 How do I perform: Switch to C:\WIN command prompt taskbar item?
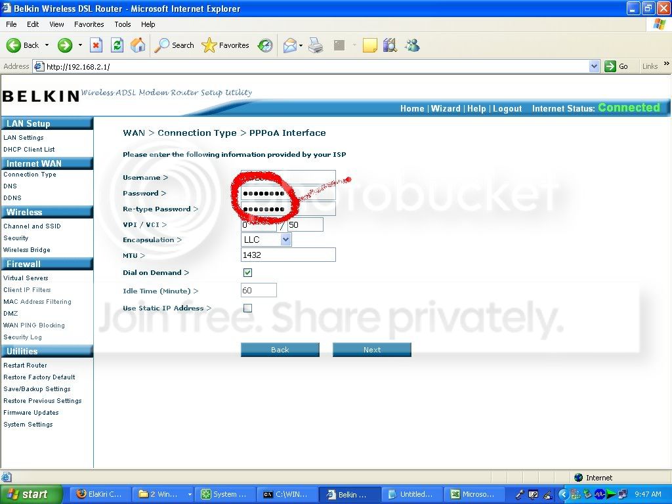point(286,494)
